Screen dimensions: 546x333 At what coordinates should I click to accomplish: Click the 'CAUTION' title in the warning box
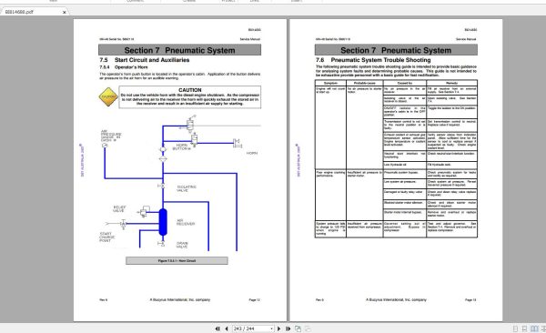click(x=190, y=90)
